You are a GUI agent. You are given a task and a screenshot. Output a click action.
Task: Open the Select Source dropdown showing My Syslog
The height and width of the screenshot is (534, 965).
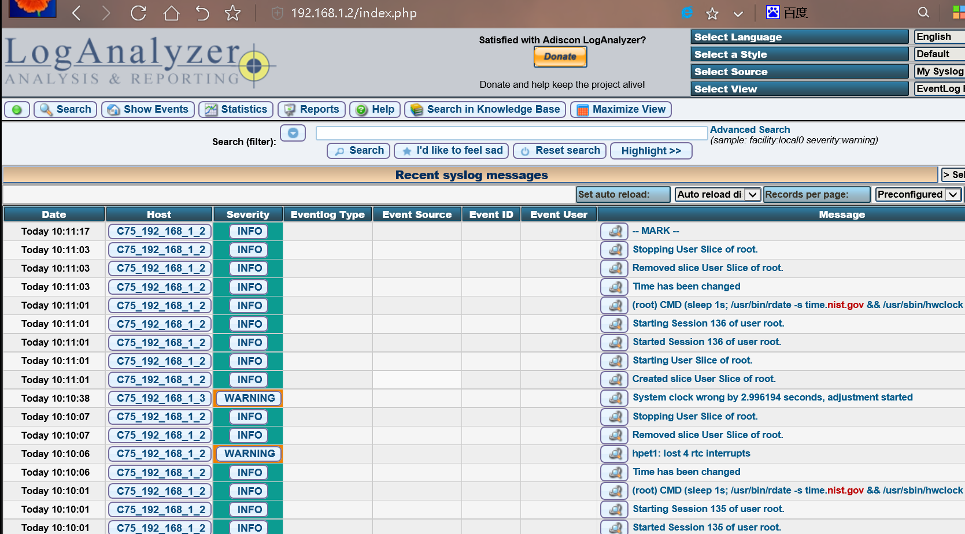(939, 71)
